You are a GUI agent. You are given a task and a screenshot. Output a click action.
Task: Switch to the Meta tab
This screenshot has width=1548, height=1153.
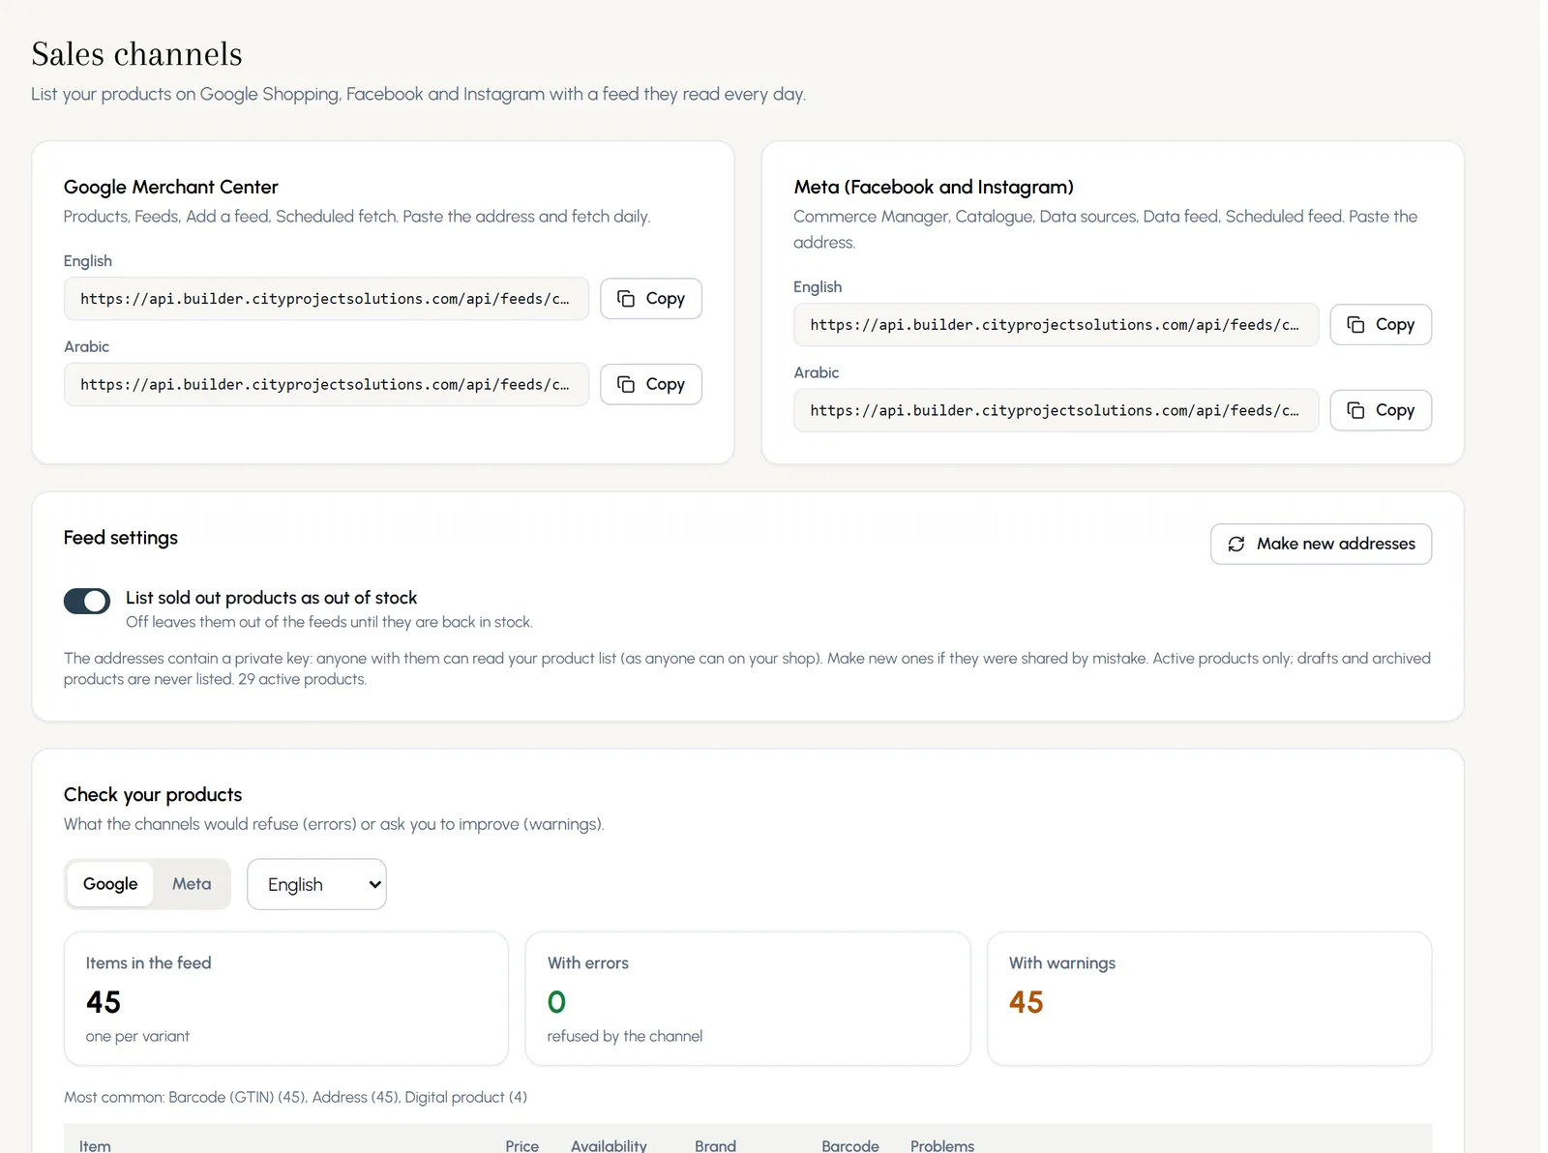pyautogui.click(x=192, y=884)
